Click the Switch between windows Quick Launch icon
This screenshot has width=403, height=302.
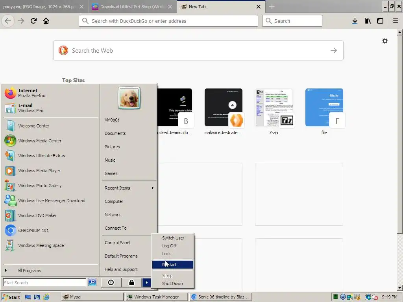pos(37,297)
